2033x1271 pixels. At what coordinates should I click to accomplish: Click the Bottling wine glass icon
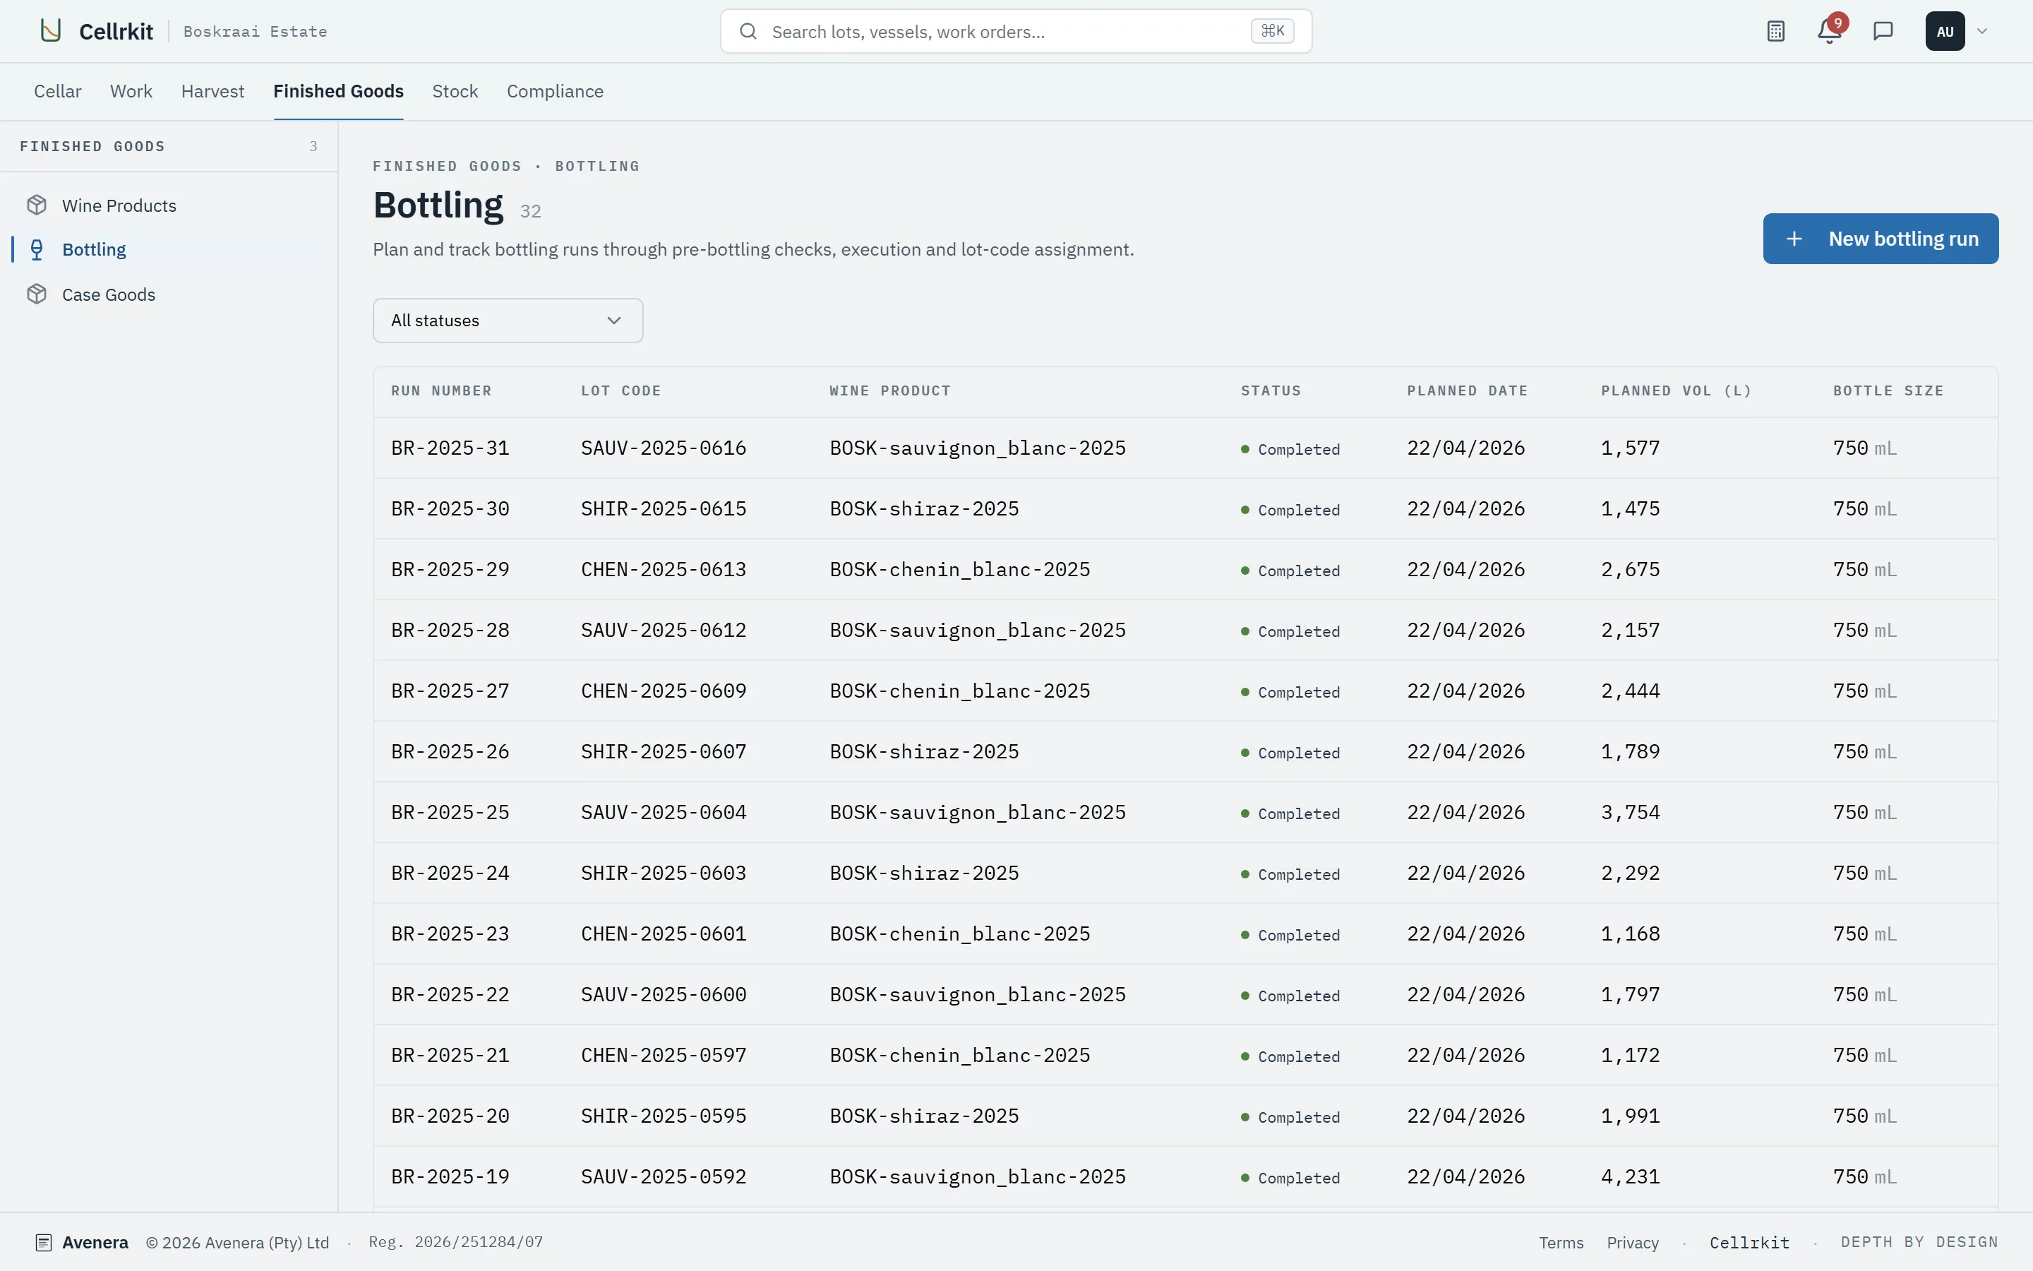click(x=37, y=250)
